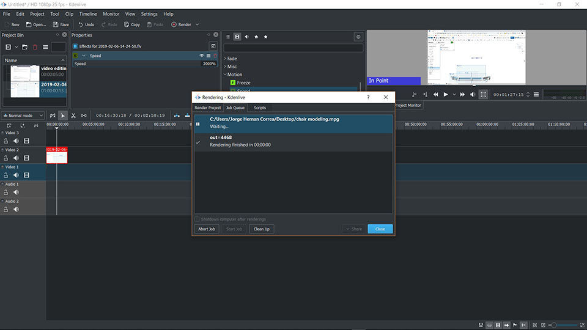The image size is (587, 330).
Task: Open the File menu
Action: (6, 14)
